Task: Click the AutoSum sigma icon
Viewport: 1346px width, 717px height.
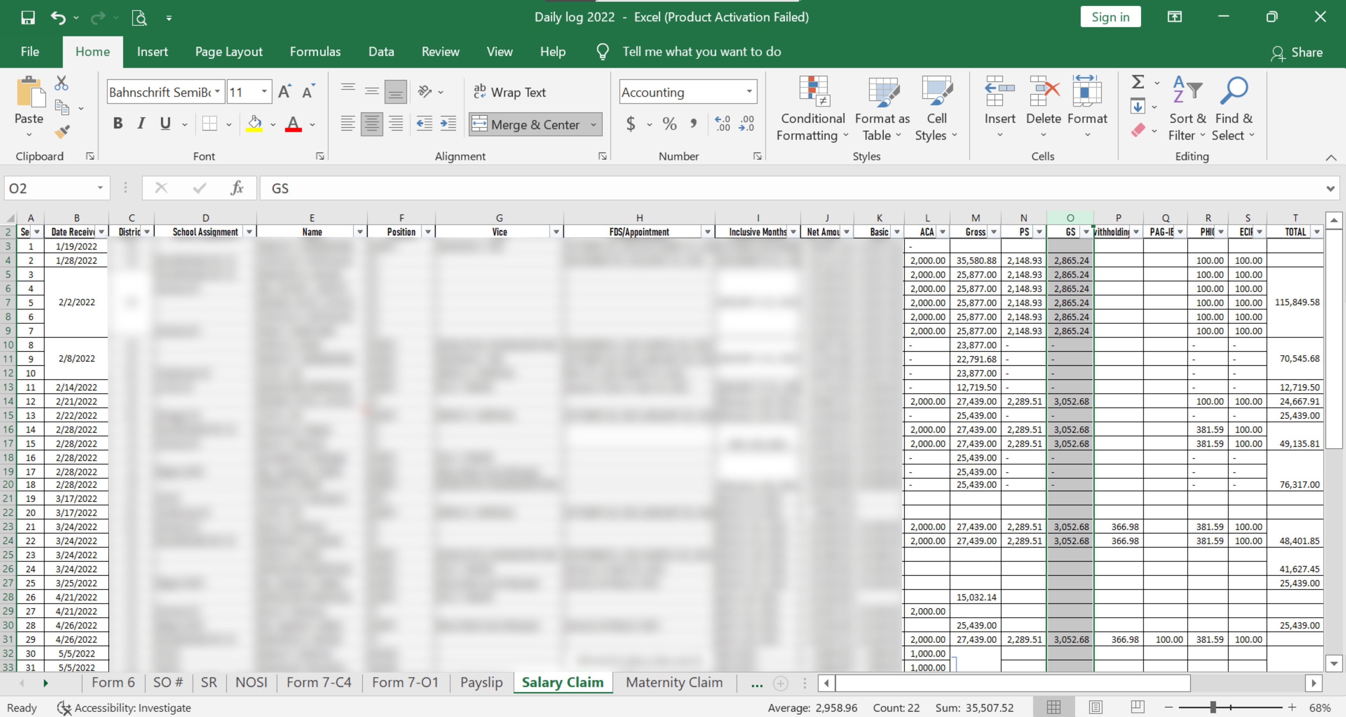Action: tap(1138, 82)
